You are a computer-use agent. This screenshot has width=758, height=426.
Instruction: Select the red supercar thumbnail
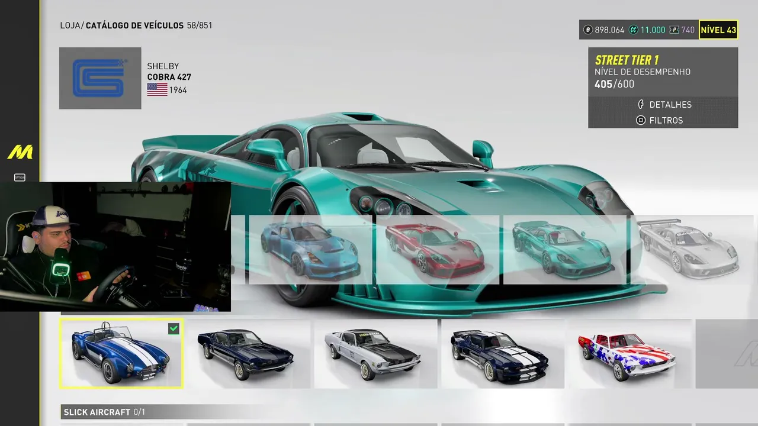coord(438,250)
